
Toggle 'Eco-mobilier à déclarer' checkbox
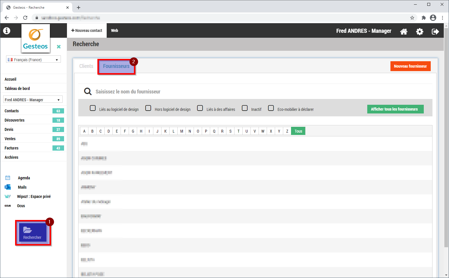coord(271,108)
